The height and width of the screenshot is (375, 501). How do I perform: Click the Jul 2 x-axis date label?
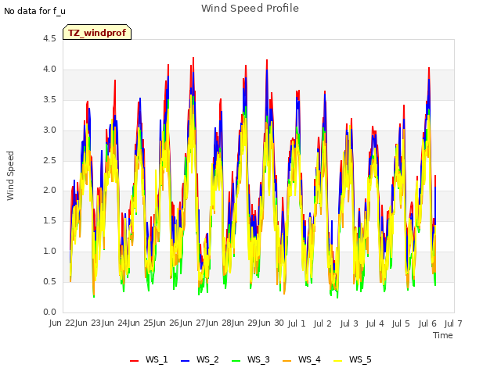coord(323,323)
